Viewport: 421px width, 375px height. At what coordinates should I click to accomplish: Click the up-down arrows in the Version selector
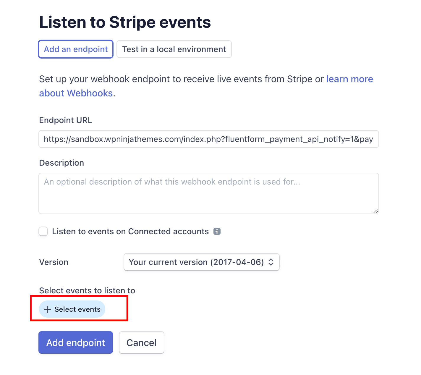tap(271, 262)
